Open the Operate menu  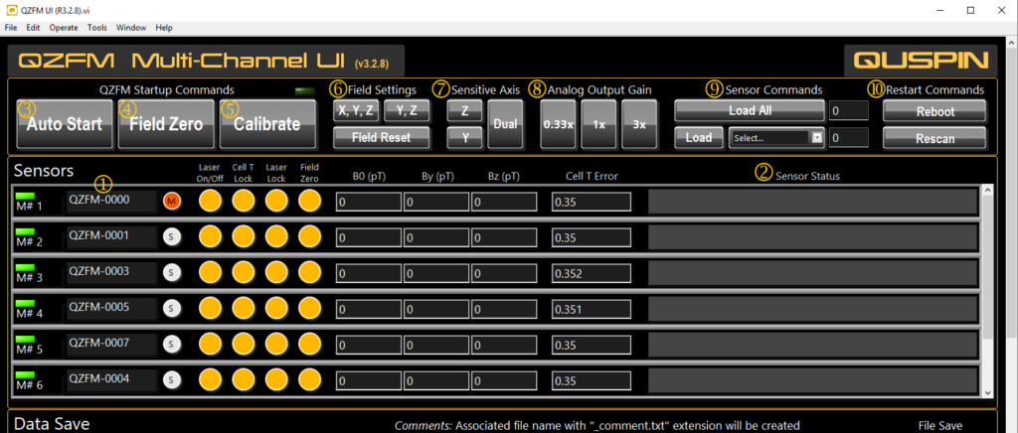(64, 28)
